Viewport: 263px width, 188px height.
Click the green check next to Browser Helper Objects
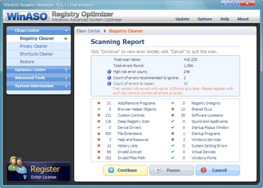click(99, 109)
